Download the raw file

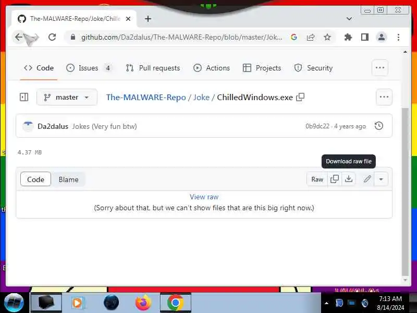pyautogui.click(x=348, y=179)
